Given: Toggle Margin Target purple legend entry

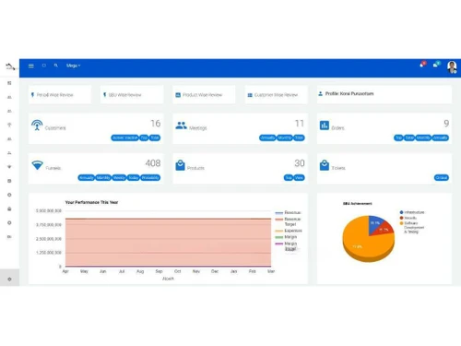Looking at the screenshot, I should tap(286, 246).
